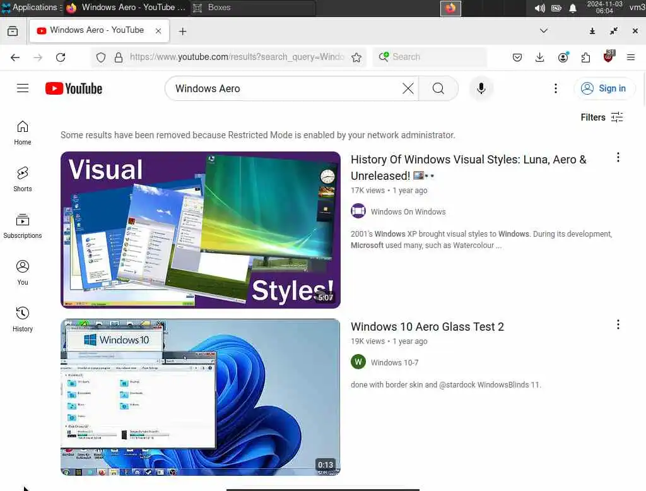Open Firefox View tab overview icon
The image size is (646, 491).
pyautogui.click(x=13, y=31)
